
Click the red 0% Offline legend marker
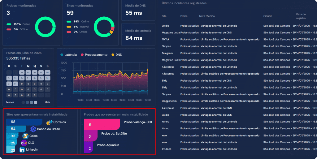coord(9,29)
